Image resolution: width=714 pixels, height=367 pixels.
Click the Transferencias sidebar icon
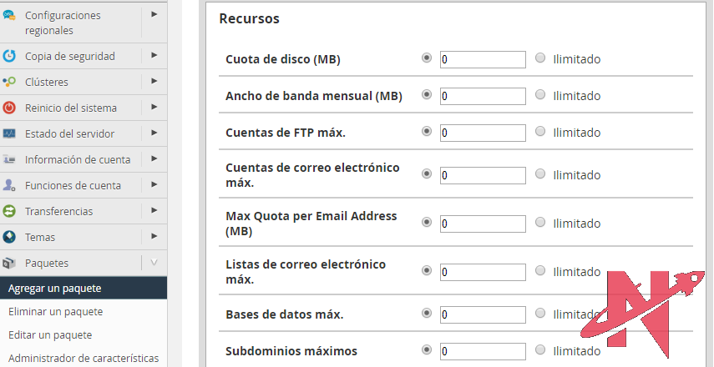click(9, 211)
